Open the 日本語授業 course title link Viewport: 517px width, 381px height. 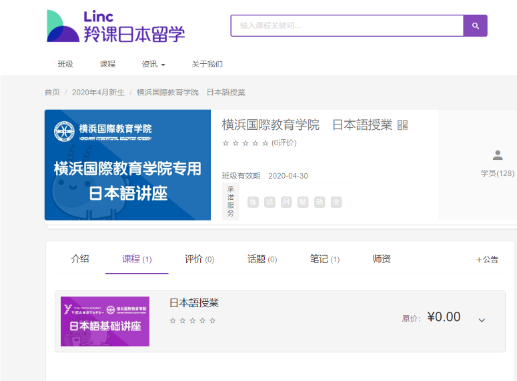194,303
